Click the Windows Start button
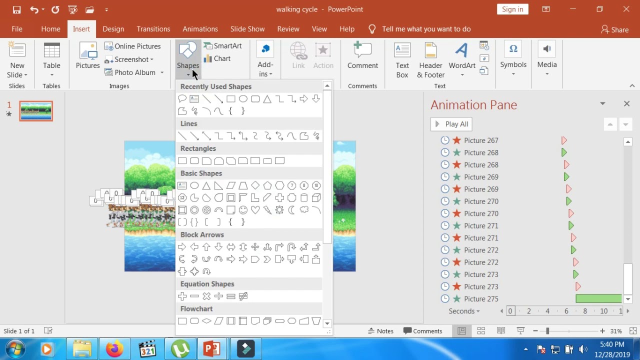This screenshot has width=640, height=360. 14,349
